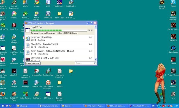Select the Teaching a Foreign document icon

tap(59, 73)
